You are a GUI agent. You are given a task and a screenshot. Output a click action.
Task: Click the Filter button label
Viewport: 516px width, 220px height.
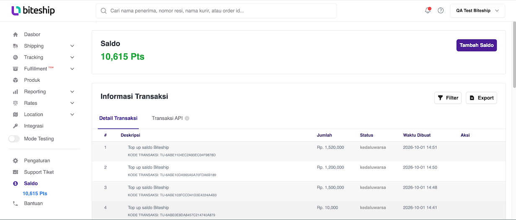pyautogui.click(x=452, y=98)
